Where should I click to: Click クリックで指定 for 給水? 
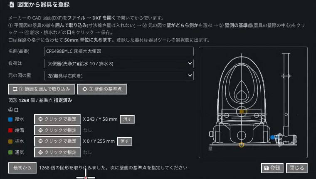point(57,119)
